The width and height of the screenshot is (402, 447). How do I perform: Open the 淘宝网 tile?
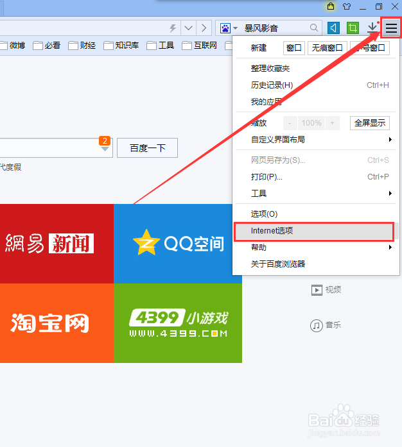(x=57, y=323)
